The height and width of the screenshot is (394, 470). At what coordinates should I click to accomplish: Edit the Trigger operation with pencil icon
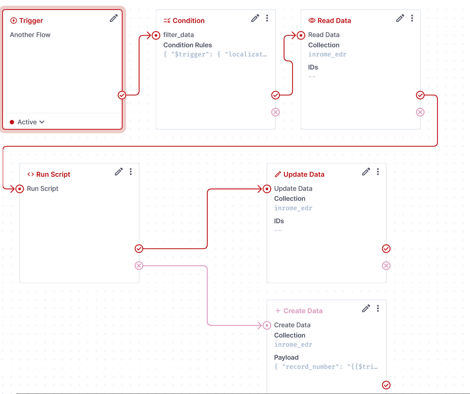[114, 18]
